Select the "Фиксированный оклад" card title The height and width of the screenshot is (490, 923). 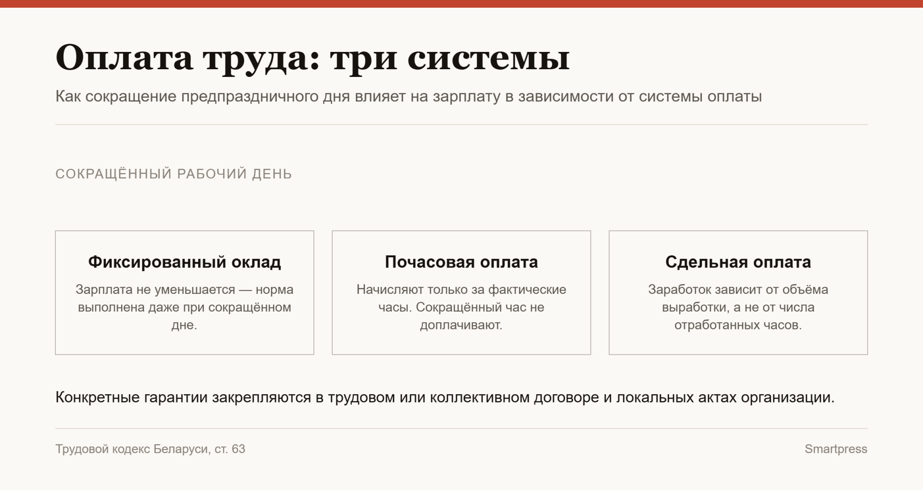[185, 262]
